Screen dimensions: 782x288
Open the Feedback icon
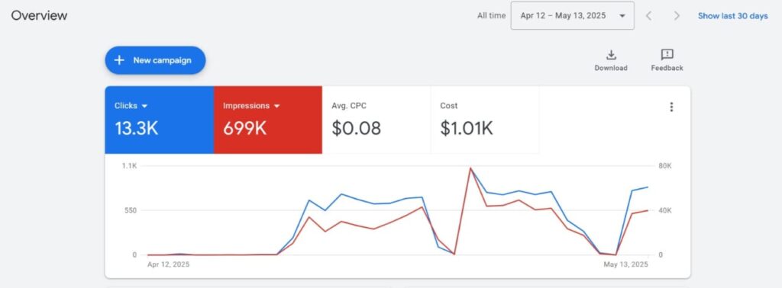(667, 55)
